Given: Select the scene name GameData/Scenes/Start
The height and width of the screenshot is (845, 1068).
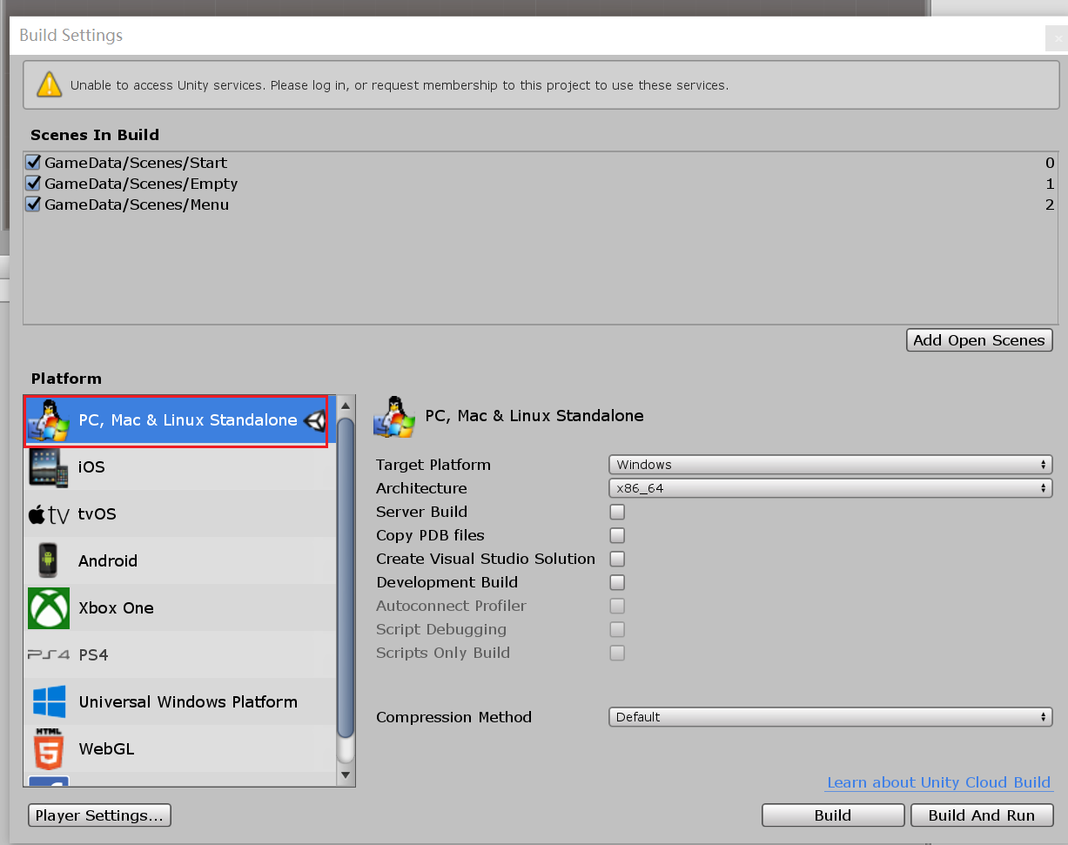Looking at the screenshot, I should 136,163.
